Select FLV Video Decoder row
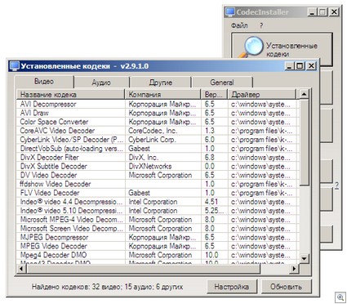 158,193
